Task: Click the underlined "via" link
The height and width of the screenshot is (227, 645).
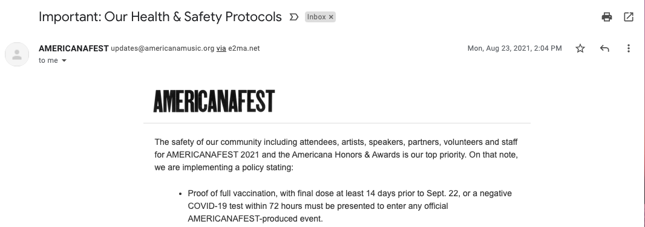Action: pyautogui.click(x=221, y=48)
